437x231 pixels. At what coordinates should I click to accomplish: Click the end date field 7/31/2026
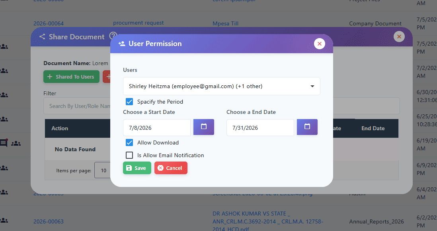tap(260, 127)
